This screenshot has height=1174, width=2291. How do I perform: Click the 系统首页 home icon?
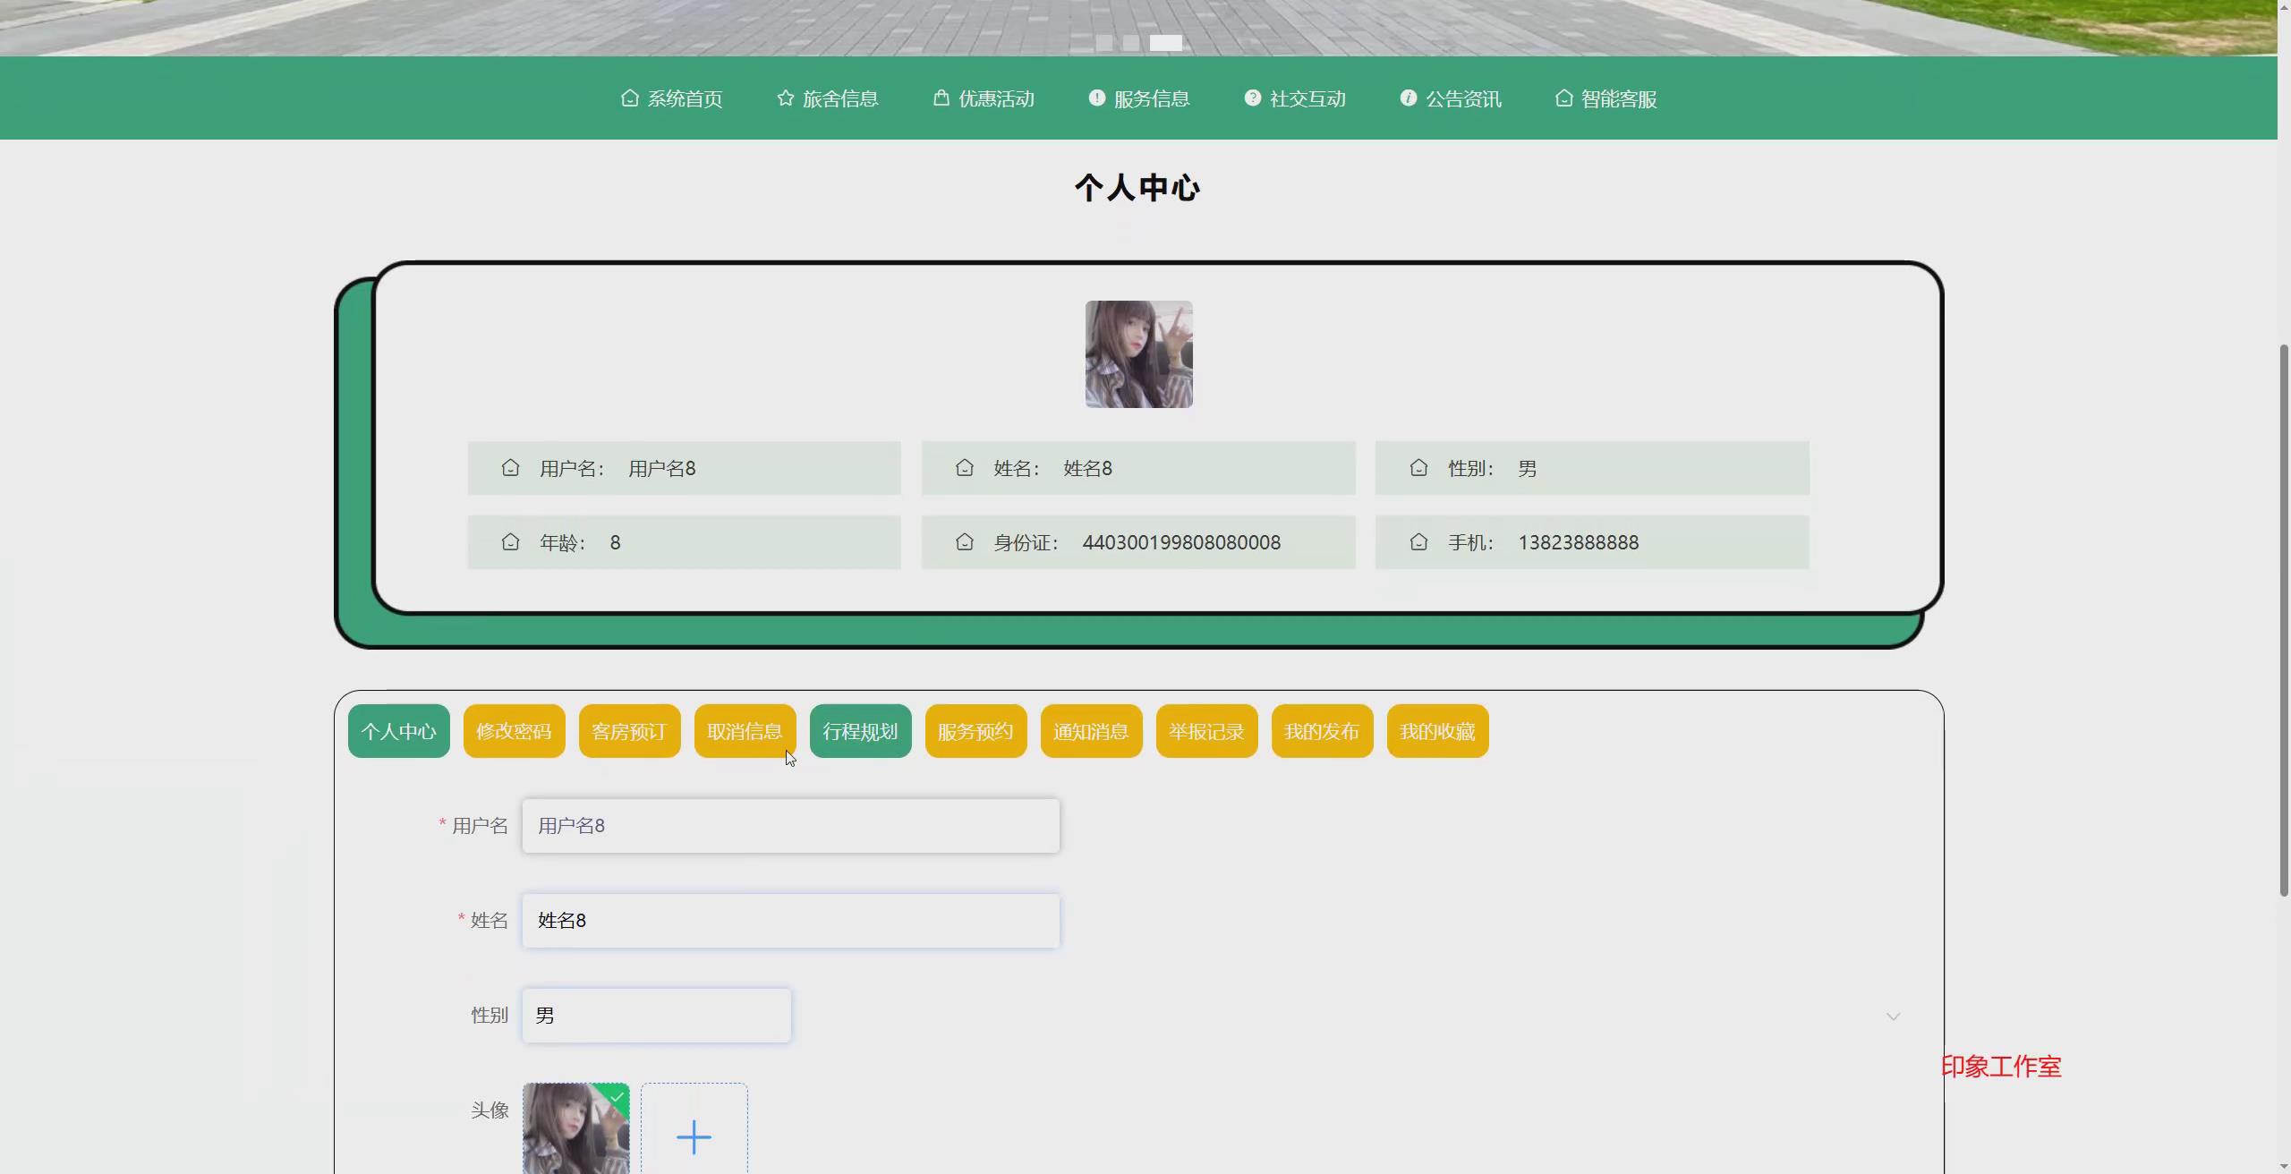(x=629, y=98)
